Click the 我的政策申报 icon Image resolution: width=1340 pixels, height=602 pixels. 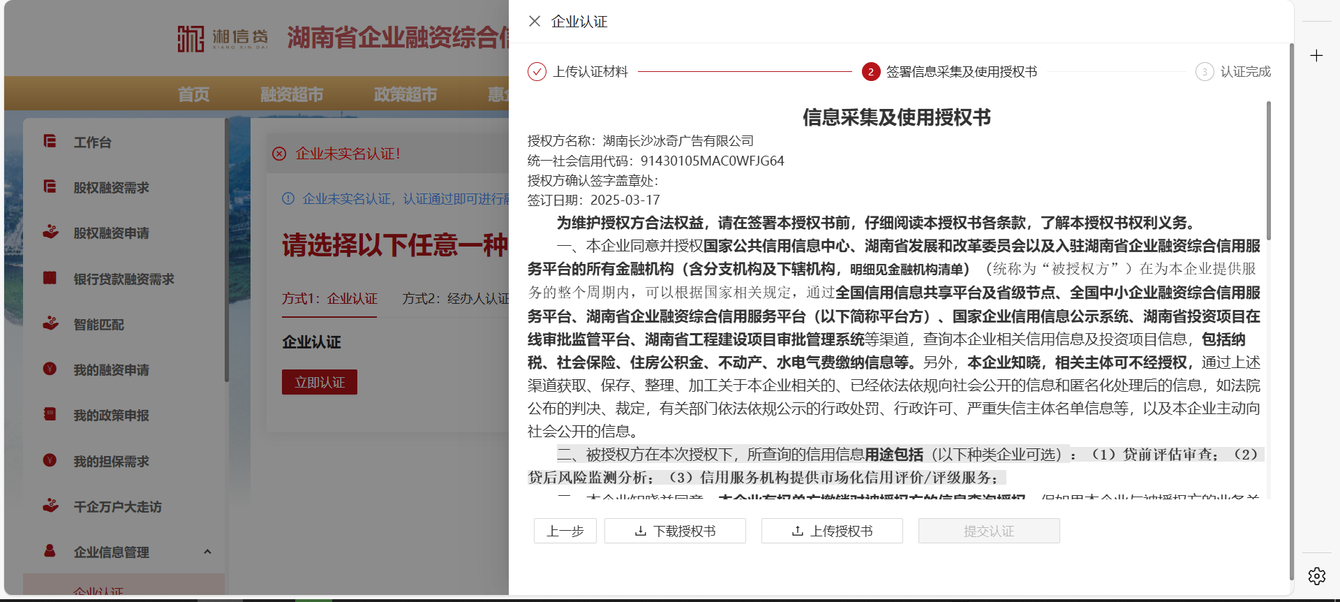click(x=50, y=414)
